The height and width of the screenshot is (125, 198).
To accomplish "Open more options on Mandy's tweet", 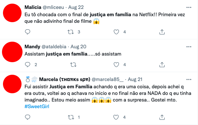I will point(189,47).
